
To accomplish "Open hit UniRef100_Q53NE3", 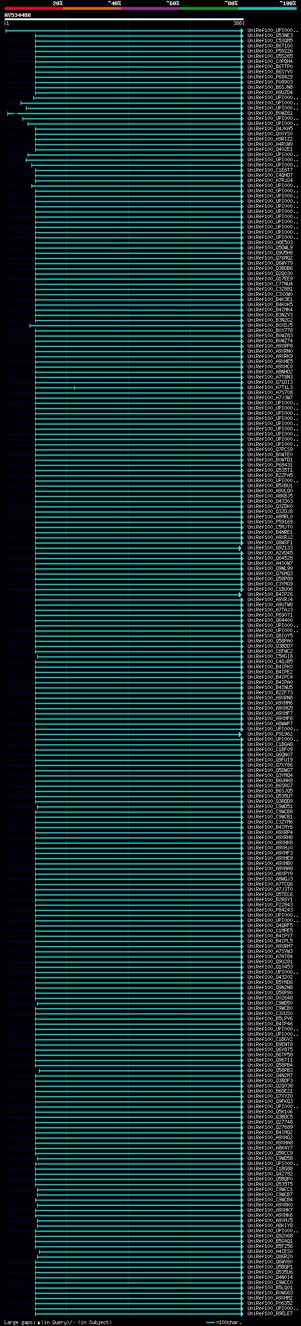I will pyautogui.click(x=269, y=36).
